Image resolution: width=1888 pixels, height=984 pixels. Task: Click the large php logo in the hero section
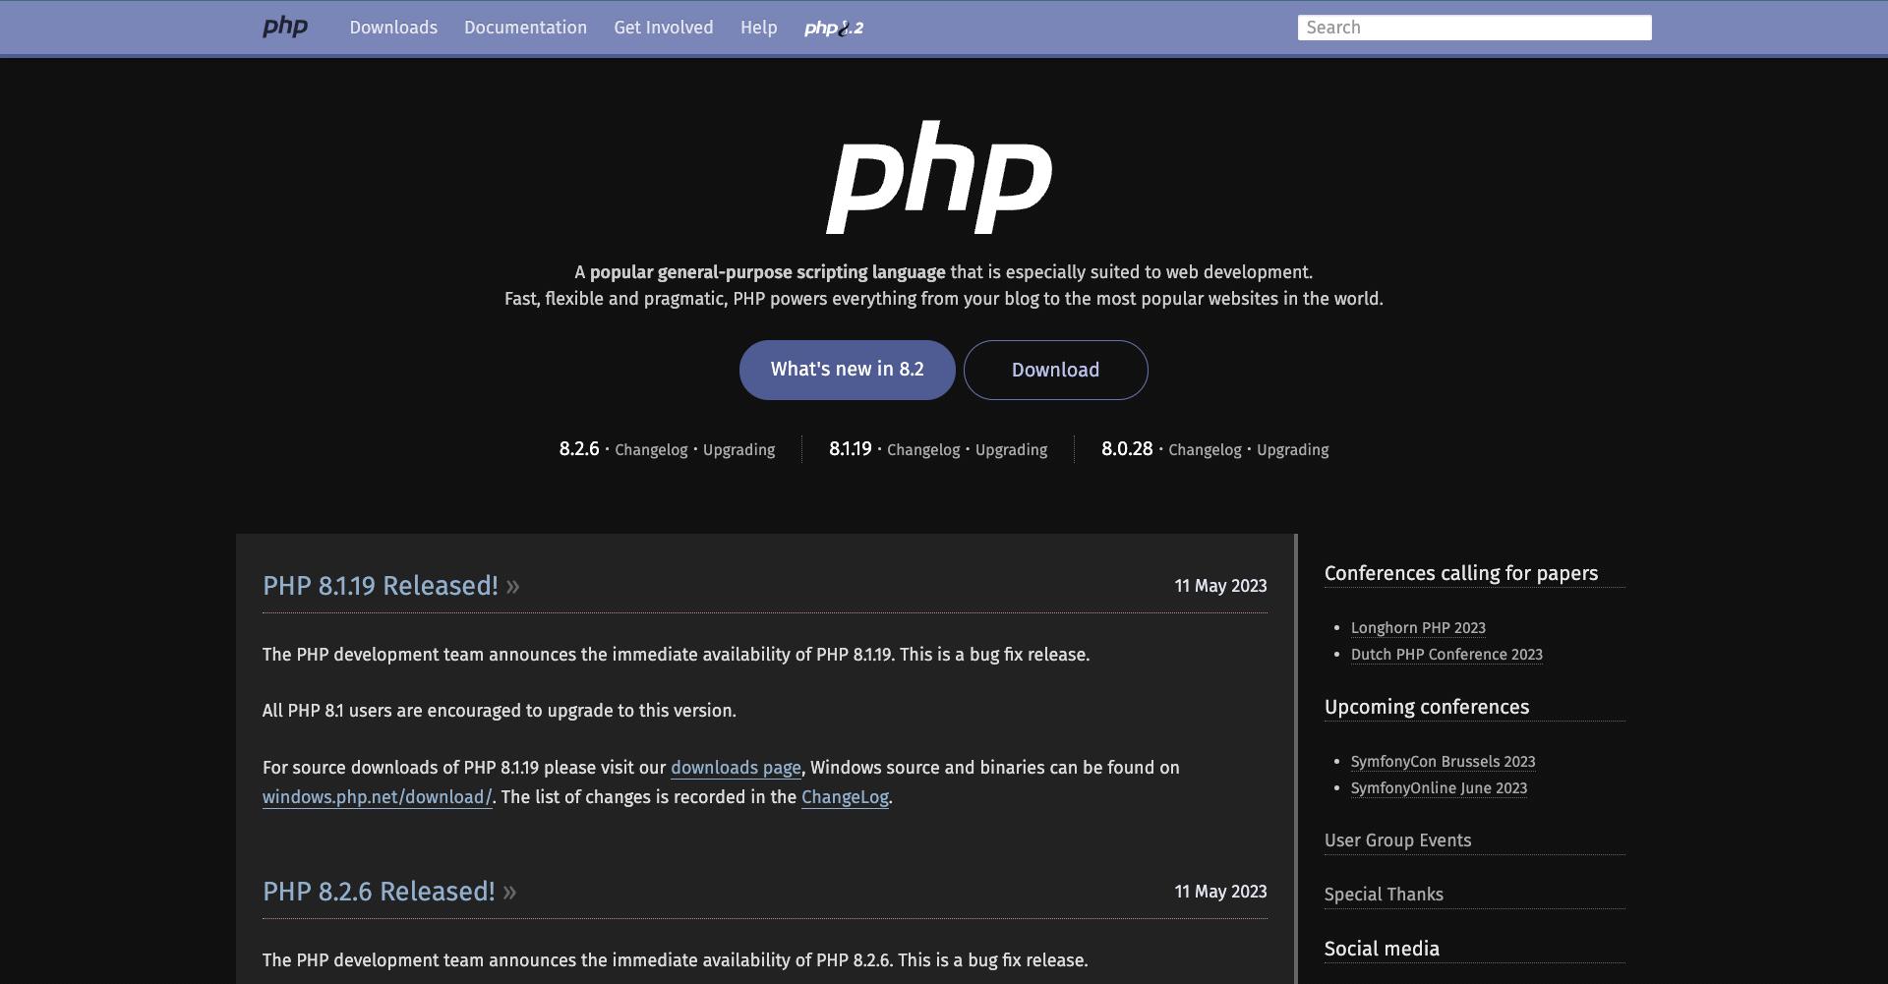[940, 177]
